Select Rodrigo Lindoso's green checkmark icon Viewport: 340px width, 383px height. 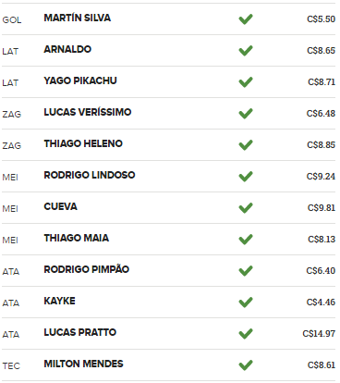pos(246,177)
